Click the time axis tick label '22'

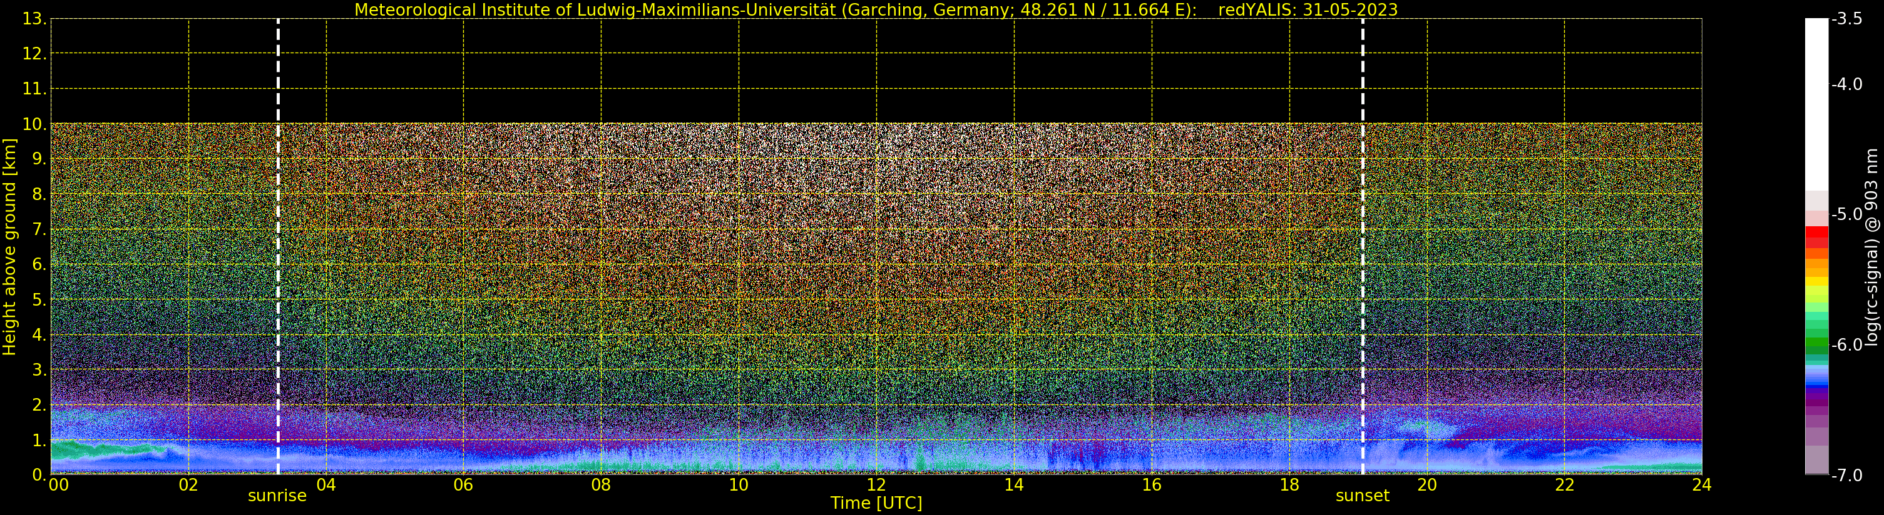(1564, 485)
